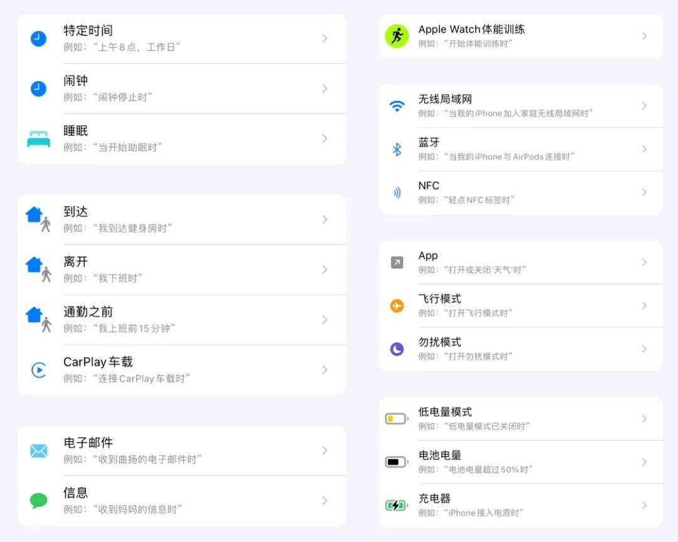
Task: Click the orange airplane mode icon
Action: [x=397, y=306]
